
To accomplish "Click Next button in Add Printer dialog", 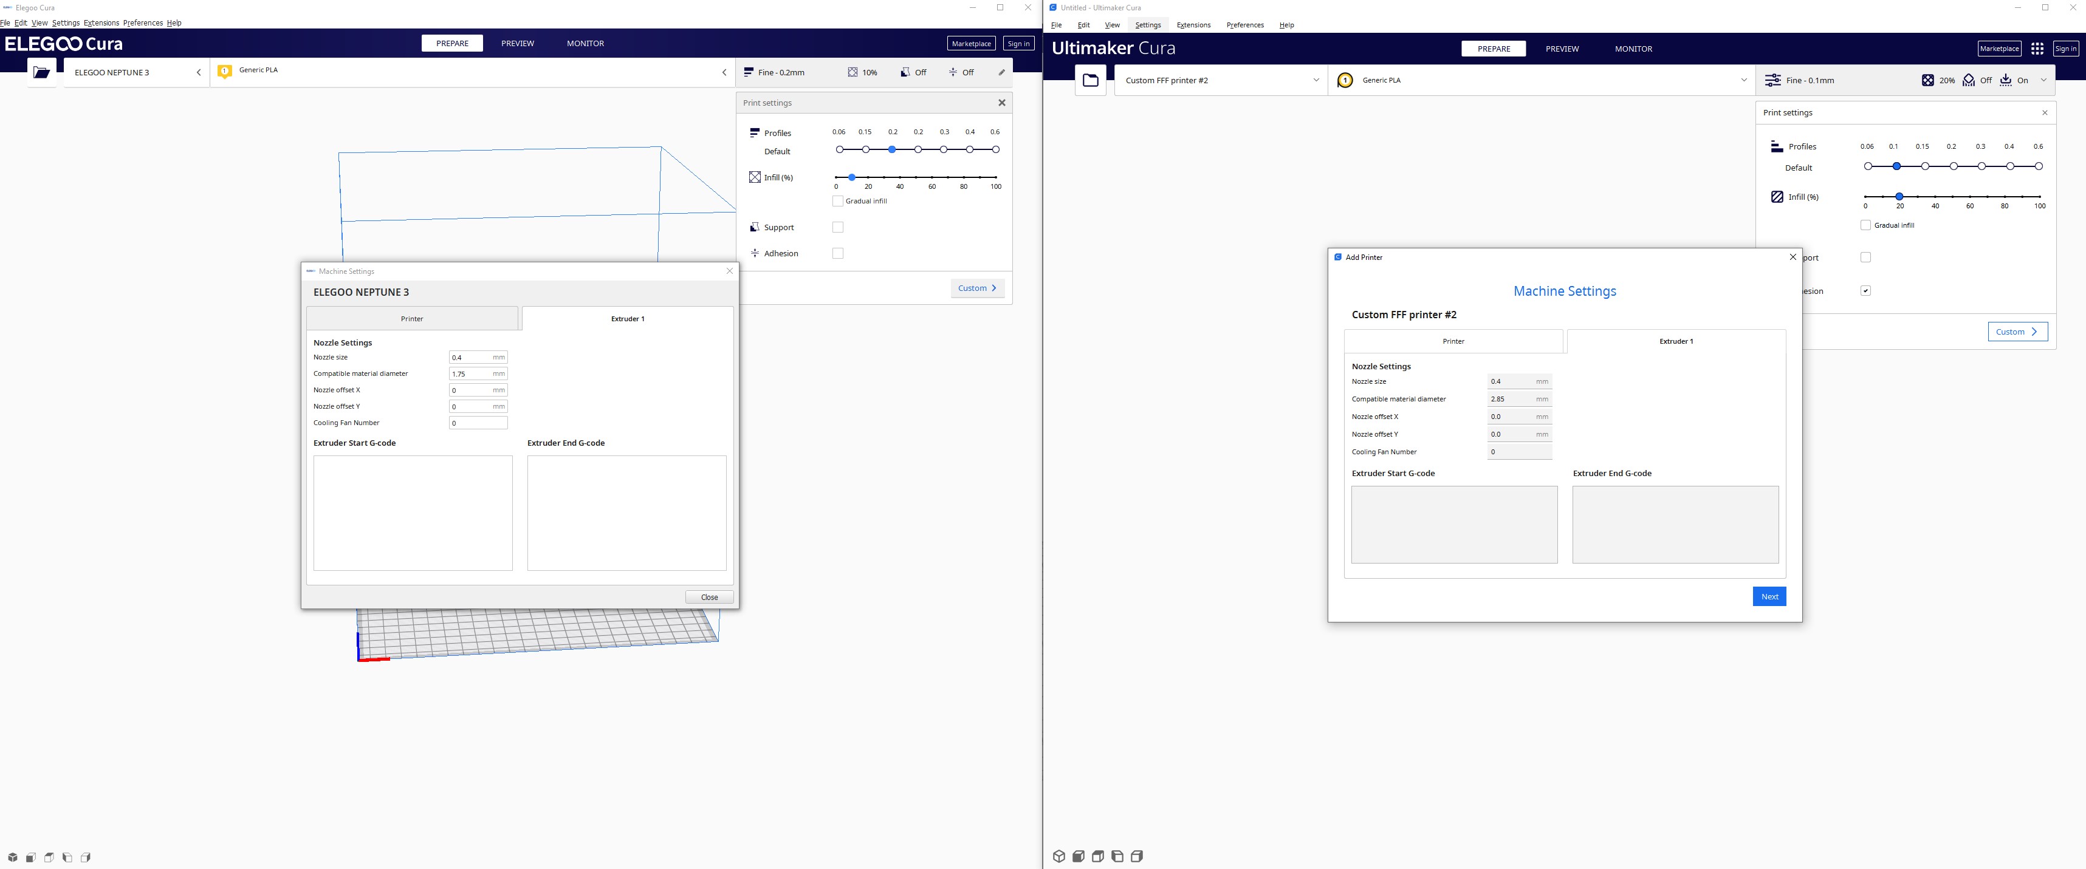I will pyautogui.click(x=1769, y=596).
